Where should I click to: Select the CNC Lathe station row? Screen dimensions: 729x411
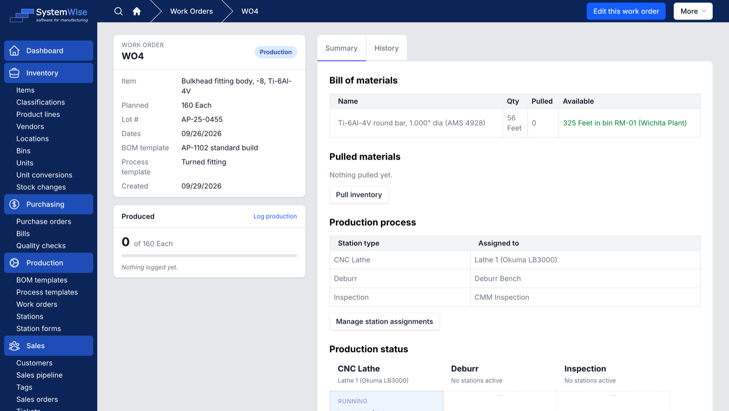515,260
